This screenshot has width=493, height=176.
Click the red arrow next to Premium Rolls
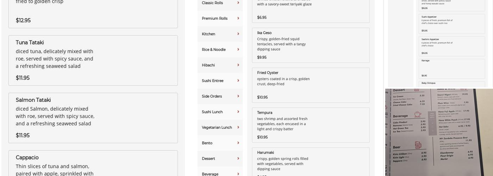[238, 18]
